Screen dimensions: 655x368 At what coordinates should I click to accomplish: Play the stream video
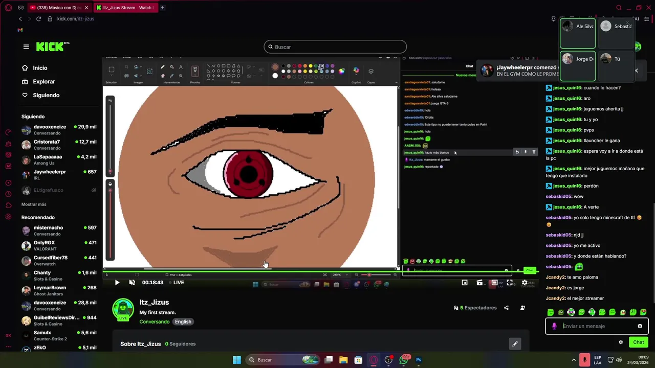(117, 283)
